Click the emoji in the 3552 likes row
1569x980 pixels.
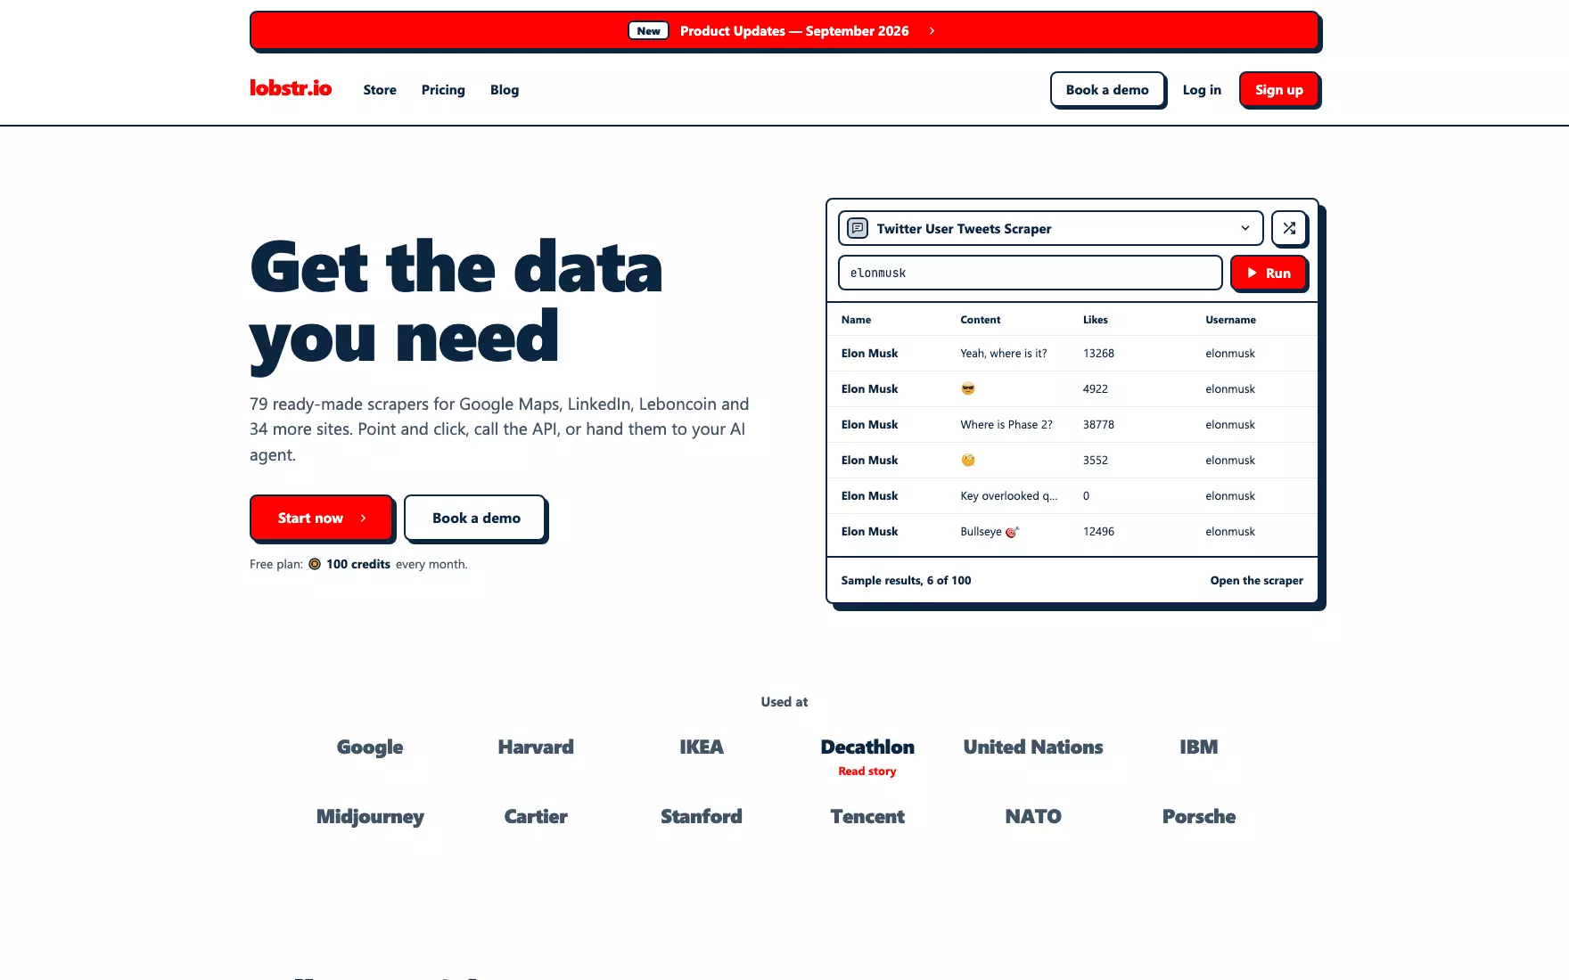[x=968, y=460]
